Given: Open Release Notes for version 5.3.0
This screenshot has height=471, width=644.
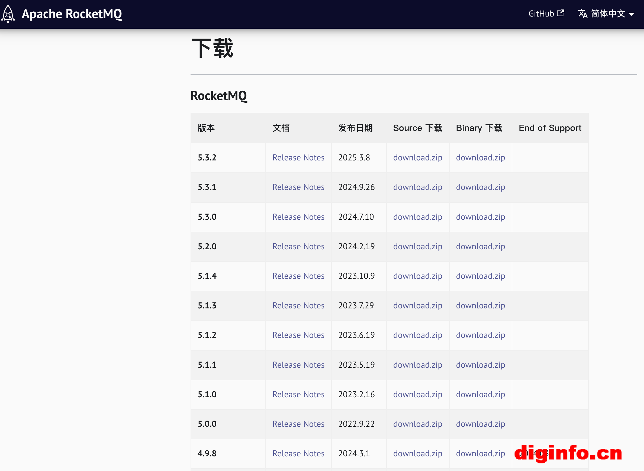Looking at the screenshot, I should point(298,217).
